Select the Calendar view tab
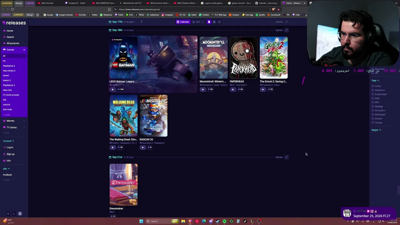The image size is (400, 225). [x=183, y=22]
